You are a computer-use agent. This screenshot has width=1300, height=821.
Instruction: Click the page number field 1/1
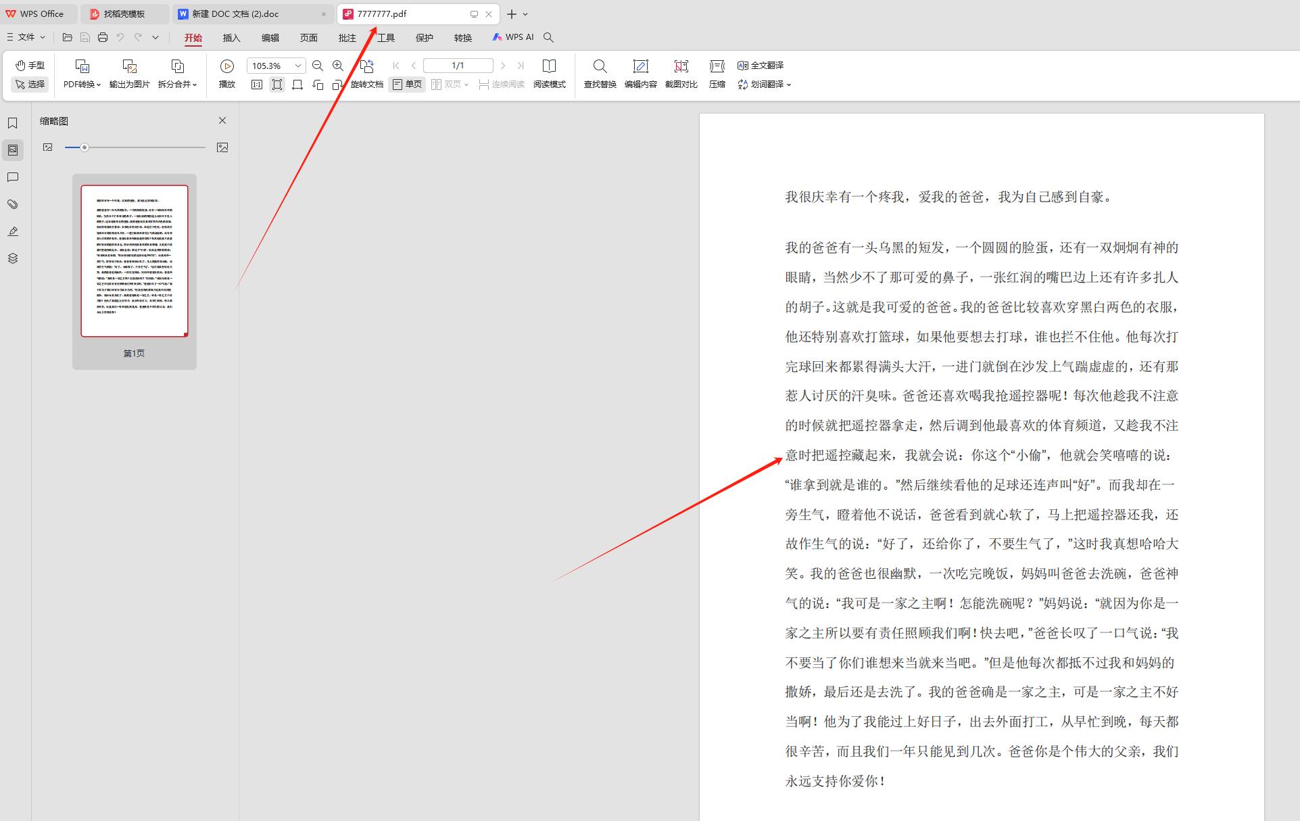458,66
